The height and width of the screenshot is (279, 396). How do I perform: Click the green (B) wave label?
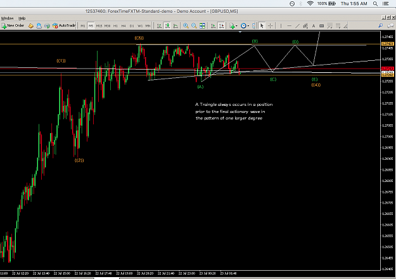click(255, 41)
